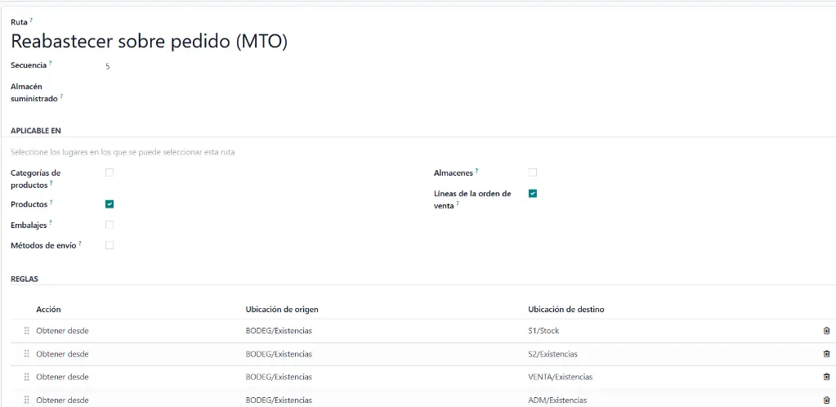The width and height of the screenshot is (836, 407).
Task: Sort by Ubicación de origen column header
Action: click(x=282, y=310)
